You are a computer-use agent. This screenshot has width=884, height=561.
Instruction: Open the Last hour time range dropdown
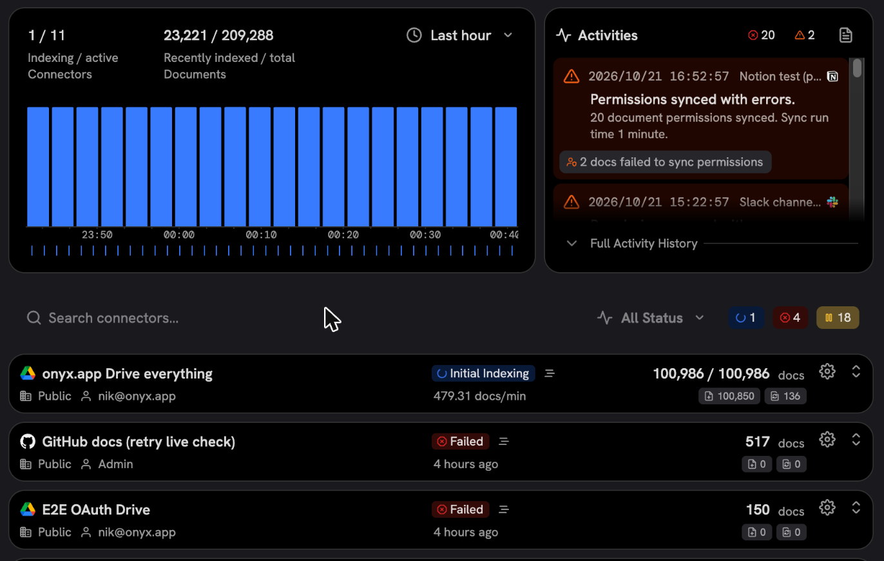(x=459, y=35)
